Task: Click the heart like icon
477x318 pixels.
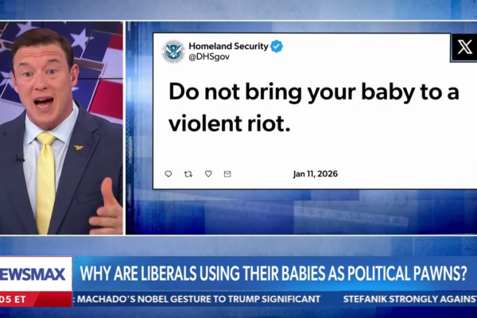Action: pos(208,173)
